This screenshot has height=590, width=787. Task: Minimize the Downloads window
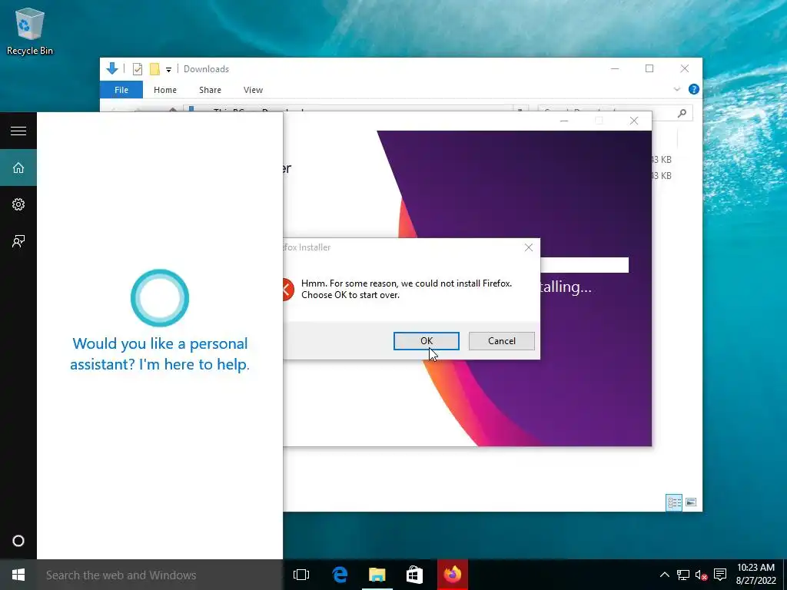pyautogui.click(x=615, y=68)
